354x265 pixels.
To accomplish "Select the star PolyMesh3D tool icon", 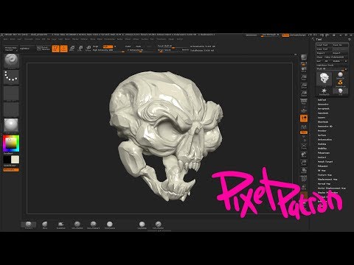I will [324, 91].
